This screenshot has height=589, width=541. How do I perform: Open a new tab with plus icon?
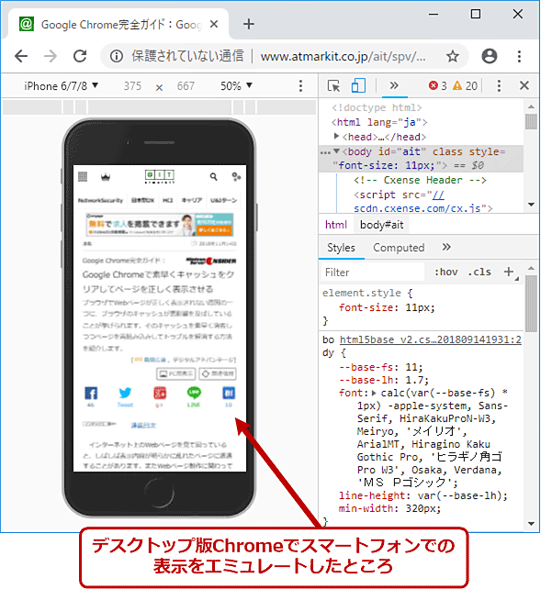(x=249, y=25)
